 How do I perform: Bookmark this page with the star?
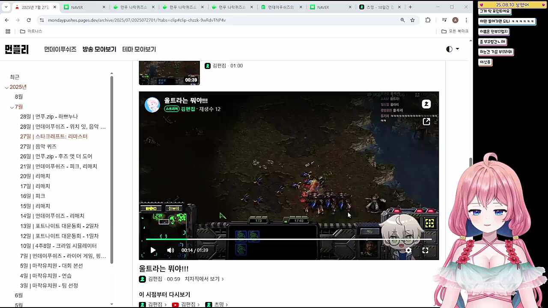[x=413, y=20]
